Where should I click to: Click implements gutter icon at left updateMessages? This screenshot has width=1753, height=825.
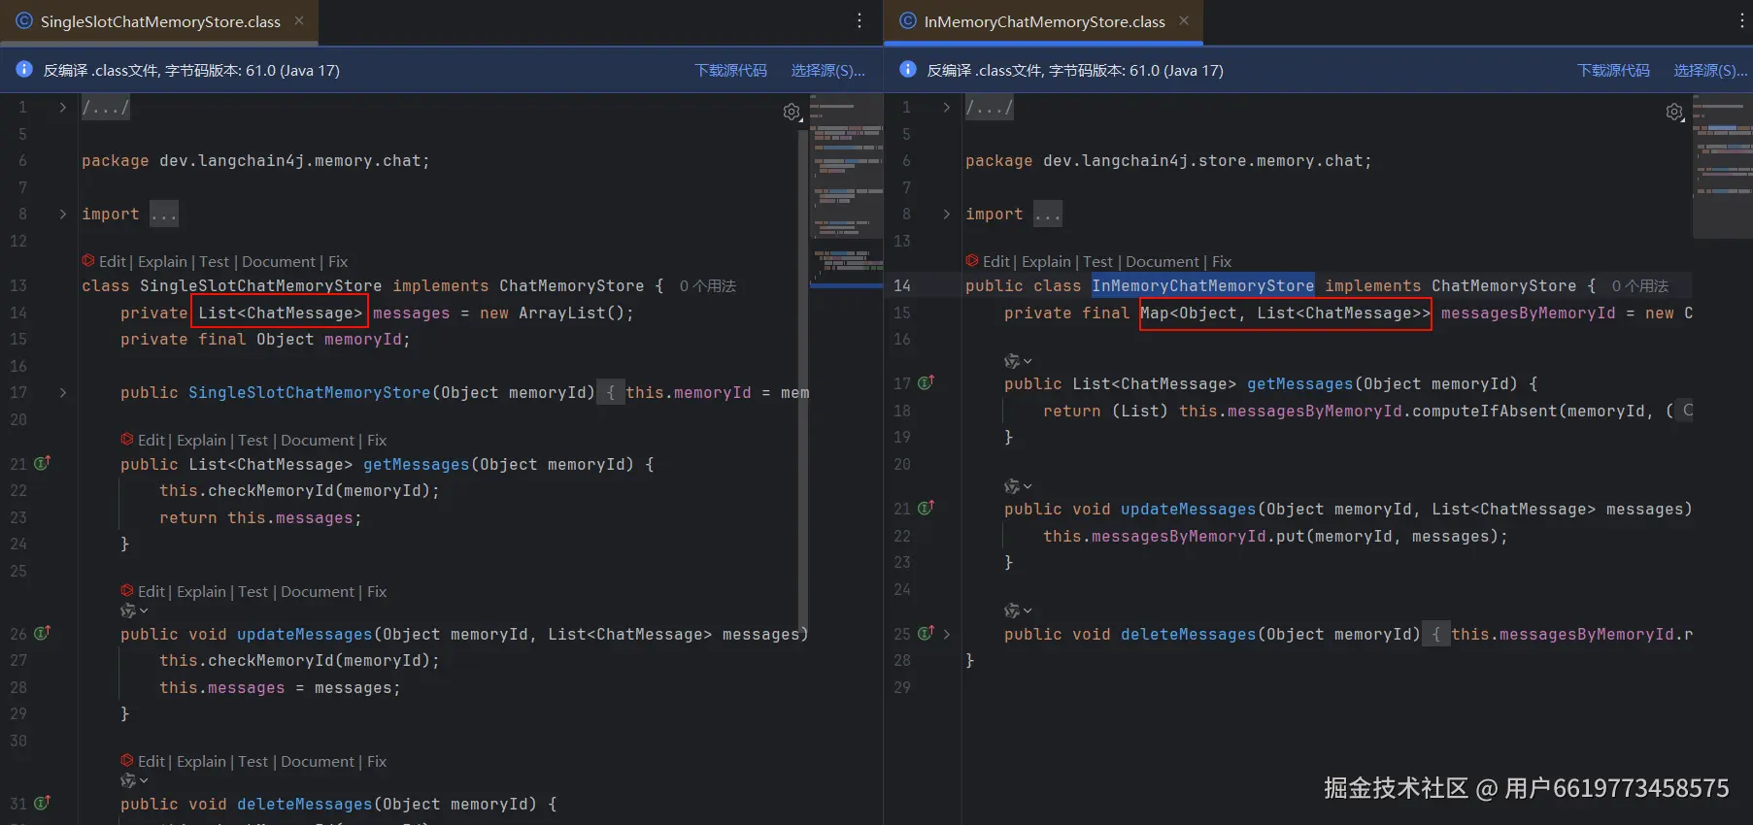tap(42, 633)
